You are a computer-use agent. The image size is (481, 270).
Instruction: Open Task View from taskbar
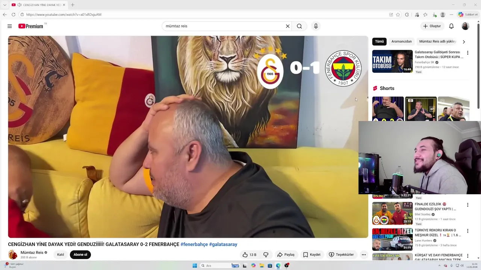(x=245, y=265)
